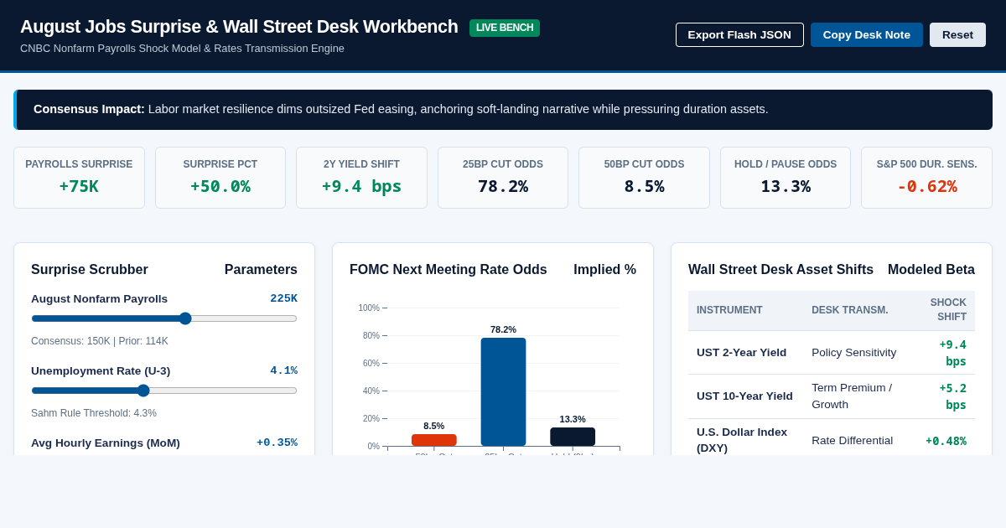Click the +0.48% shock shift value

[x=946, y=441]
